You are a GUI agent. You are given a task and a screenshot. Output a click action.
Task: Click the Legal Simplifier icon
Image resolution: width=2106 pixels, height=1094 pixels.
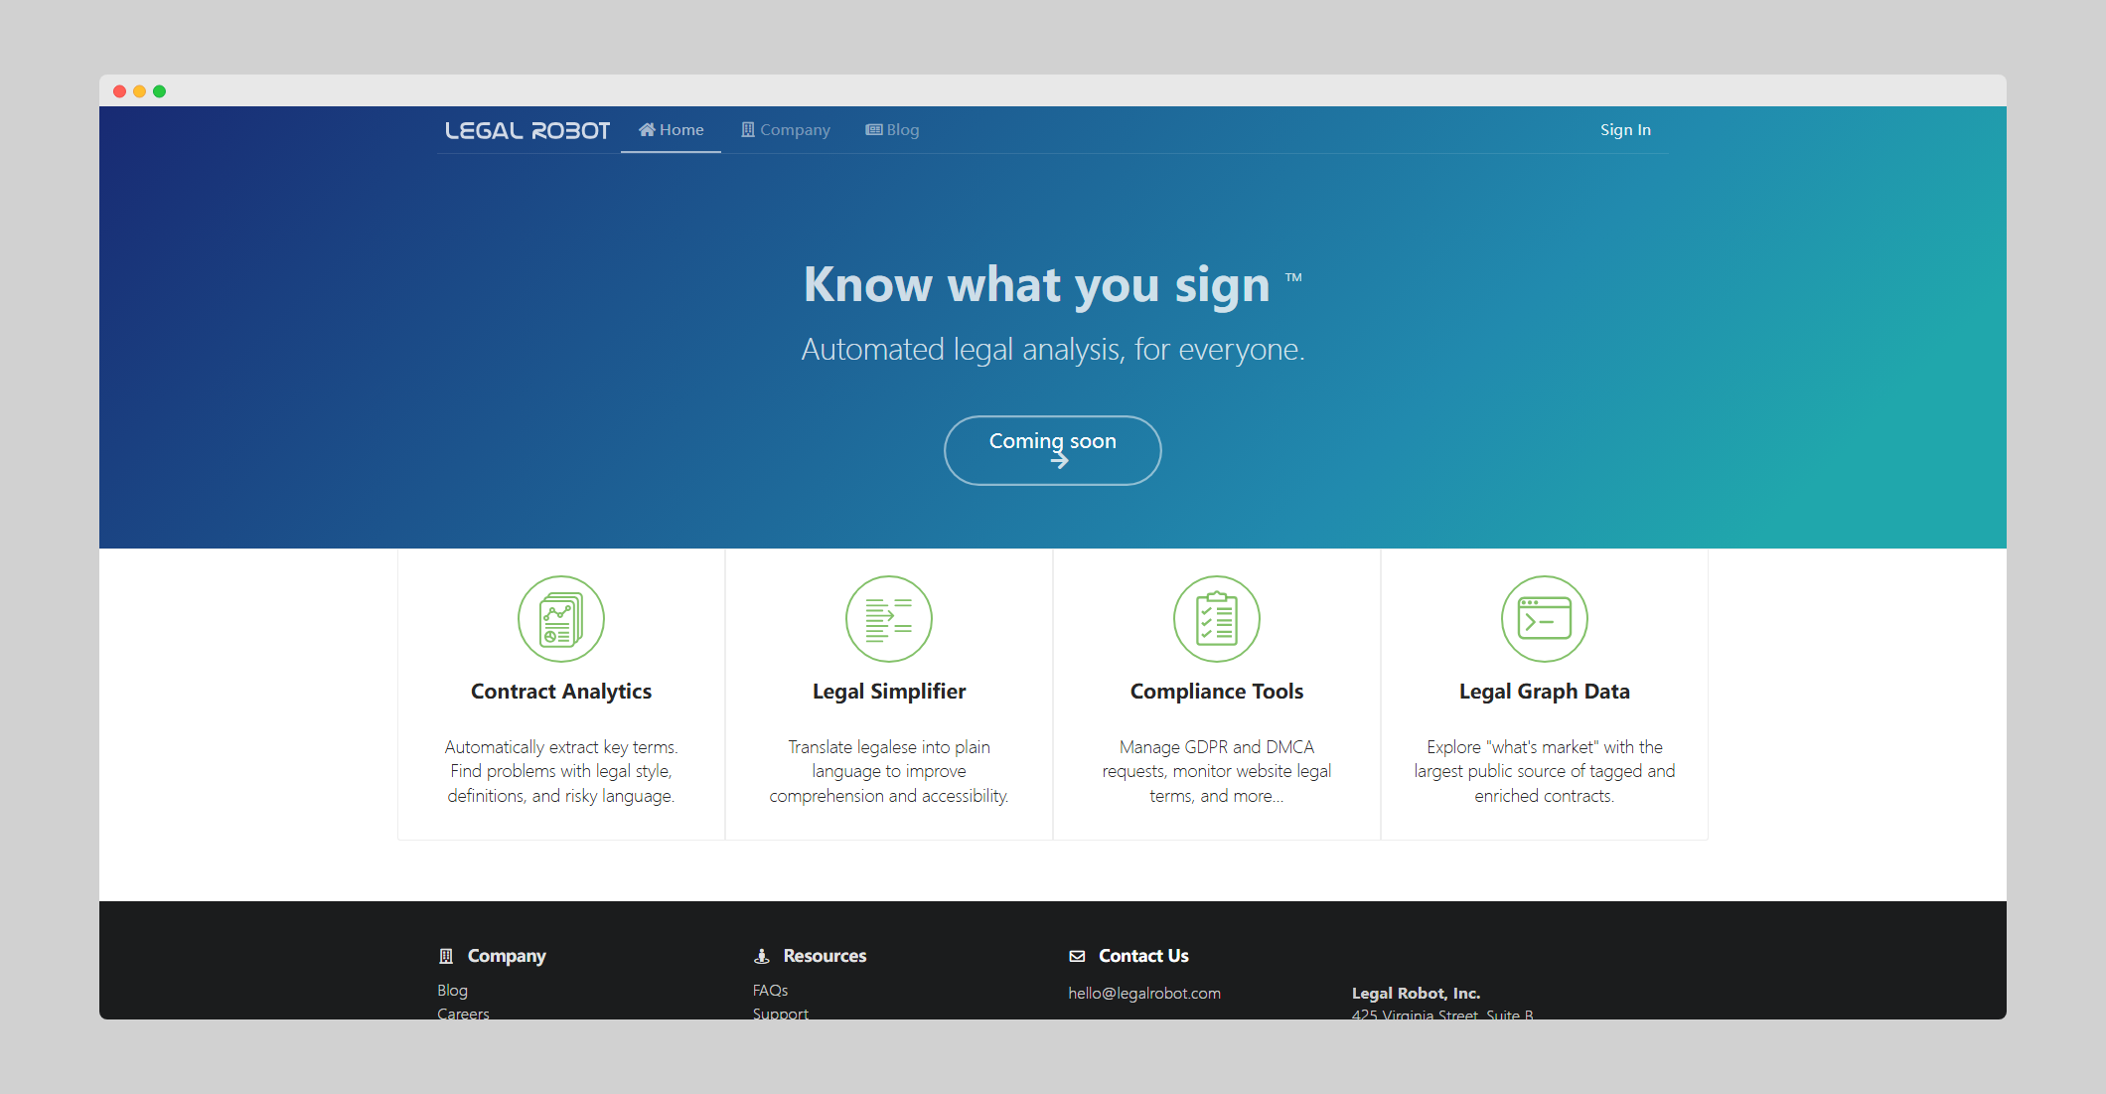pyautogui.click(x=889, y=619)
